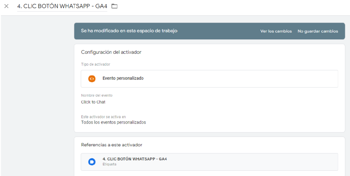The width and height of the screenshot is (350, 176).
Task: Open the folder icon beside the trigger name
Action: coord(115,6)
